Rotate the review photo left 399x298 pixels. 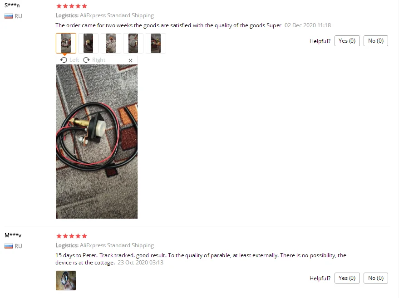[x=70, y=60]
